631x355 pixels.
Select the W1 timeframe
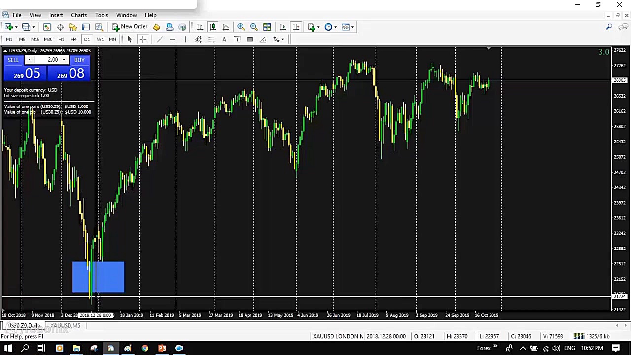[100, 39]
